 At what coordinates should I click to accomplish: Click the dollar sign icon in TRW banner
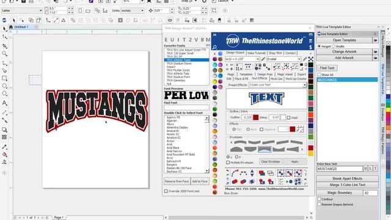pos(310,47)
